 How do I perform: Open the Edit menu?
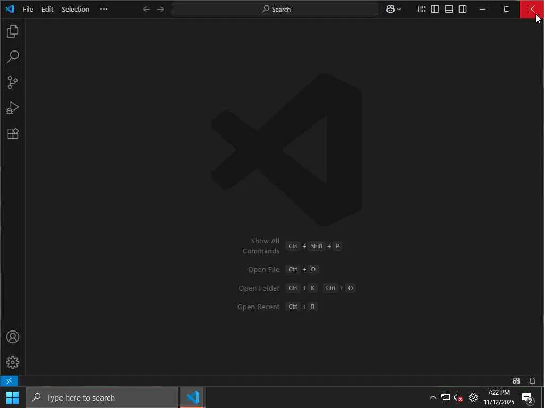[47, 10]
